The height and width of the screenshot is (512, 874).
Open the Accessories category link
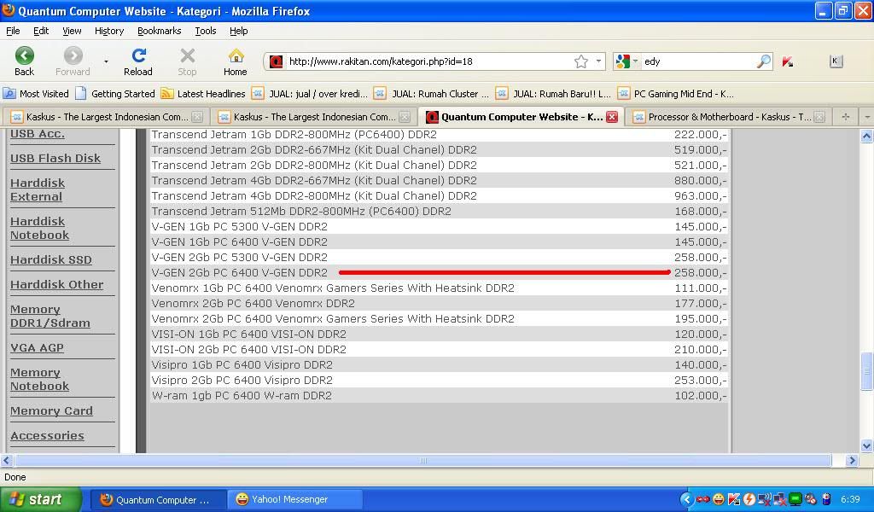click(x=48, y=436)
